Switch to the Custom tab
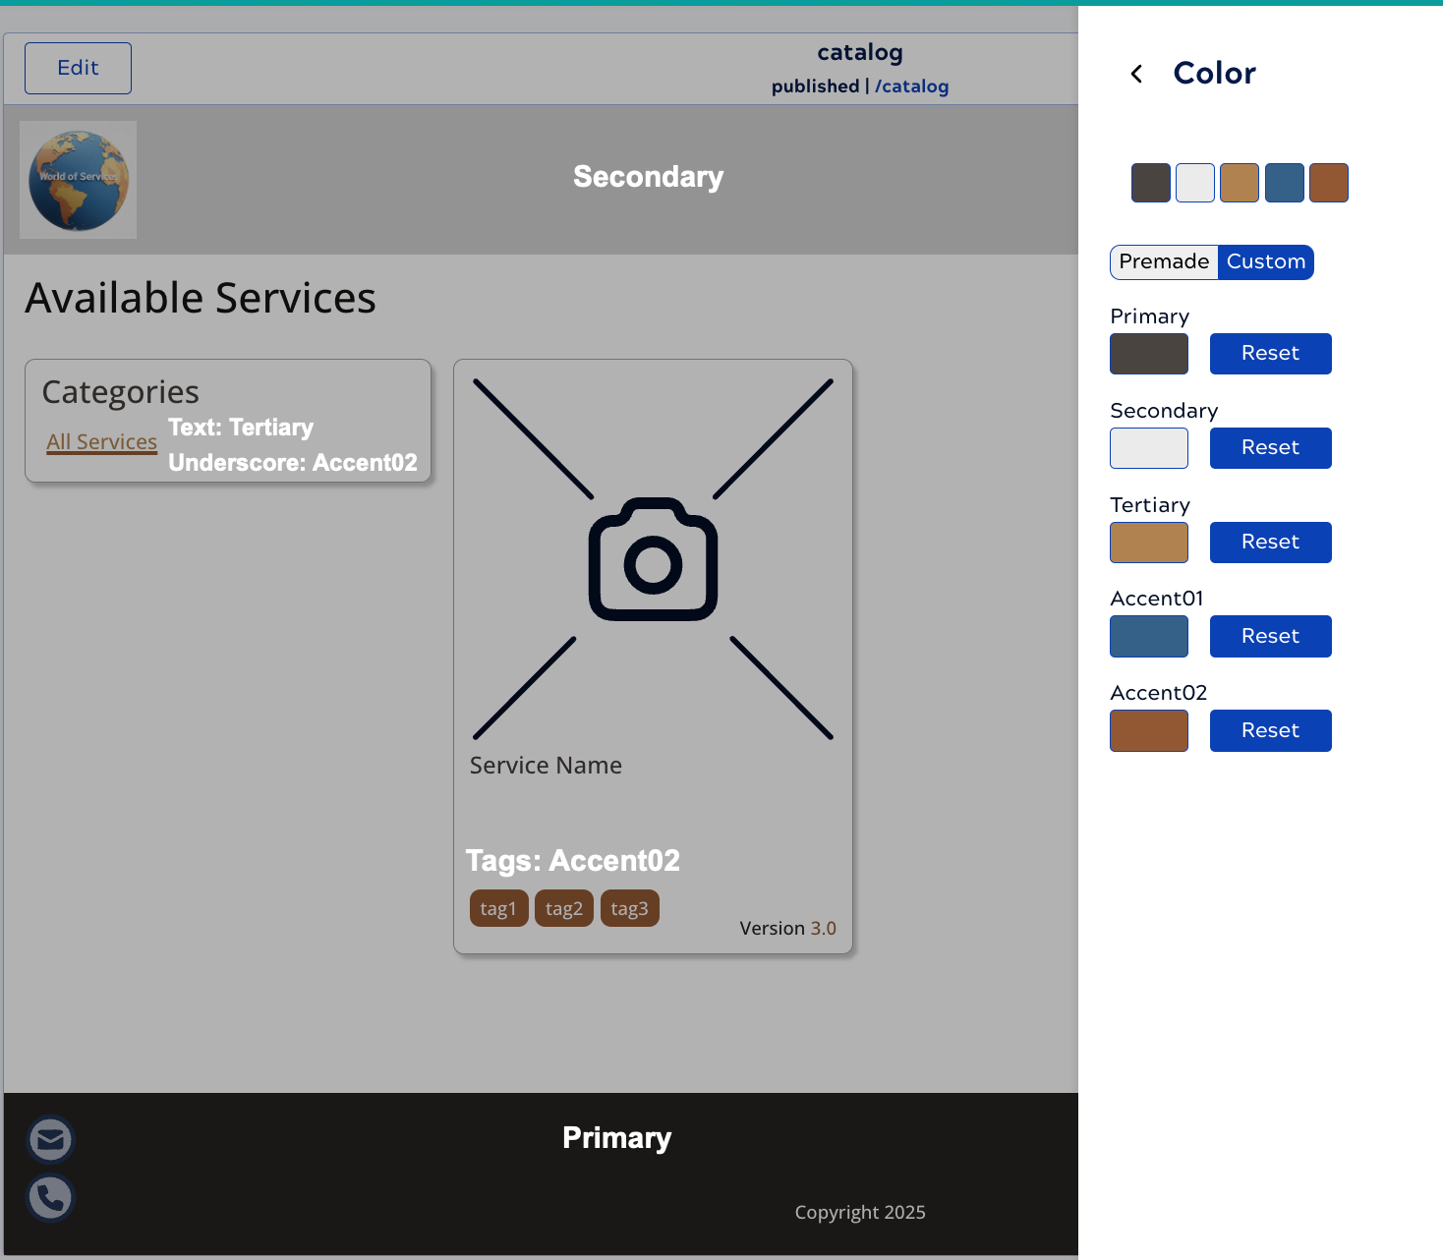 1266,261
